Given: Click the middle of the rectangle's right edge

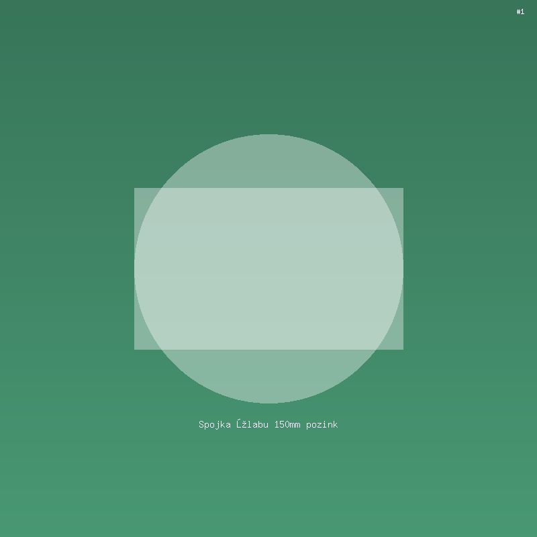Looking at the screenshot, I should 402,268.
